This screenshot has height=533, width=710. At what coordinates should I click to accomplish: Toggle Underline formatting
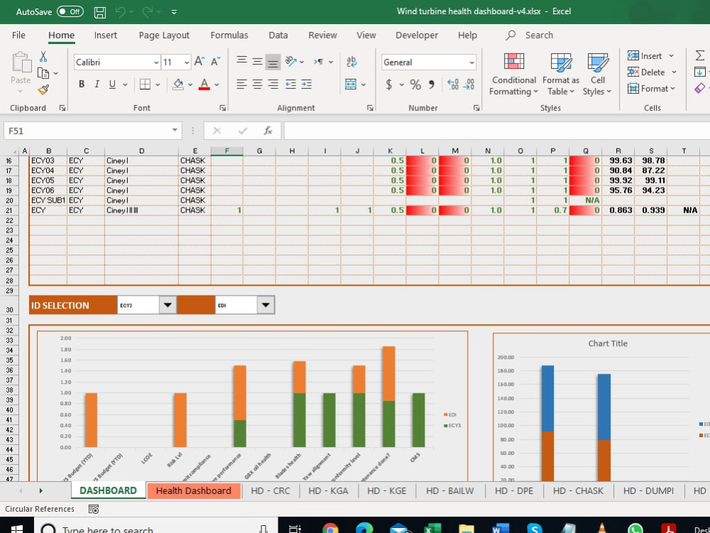[112, 85]
